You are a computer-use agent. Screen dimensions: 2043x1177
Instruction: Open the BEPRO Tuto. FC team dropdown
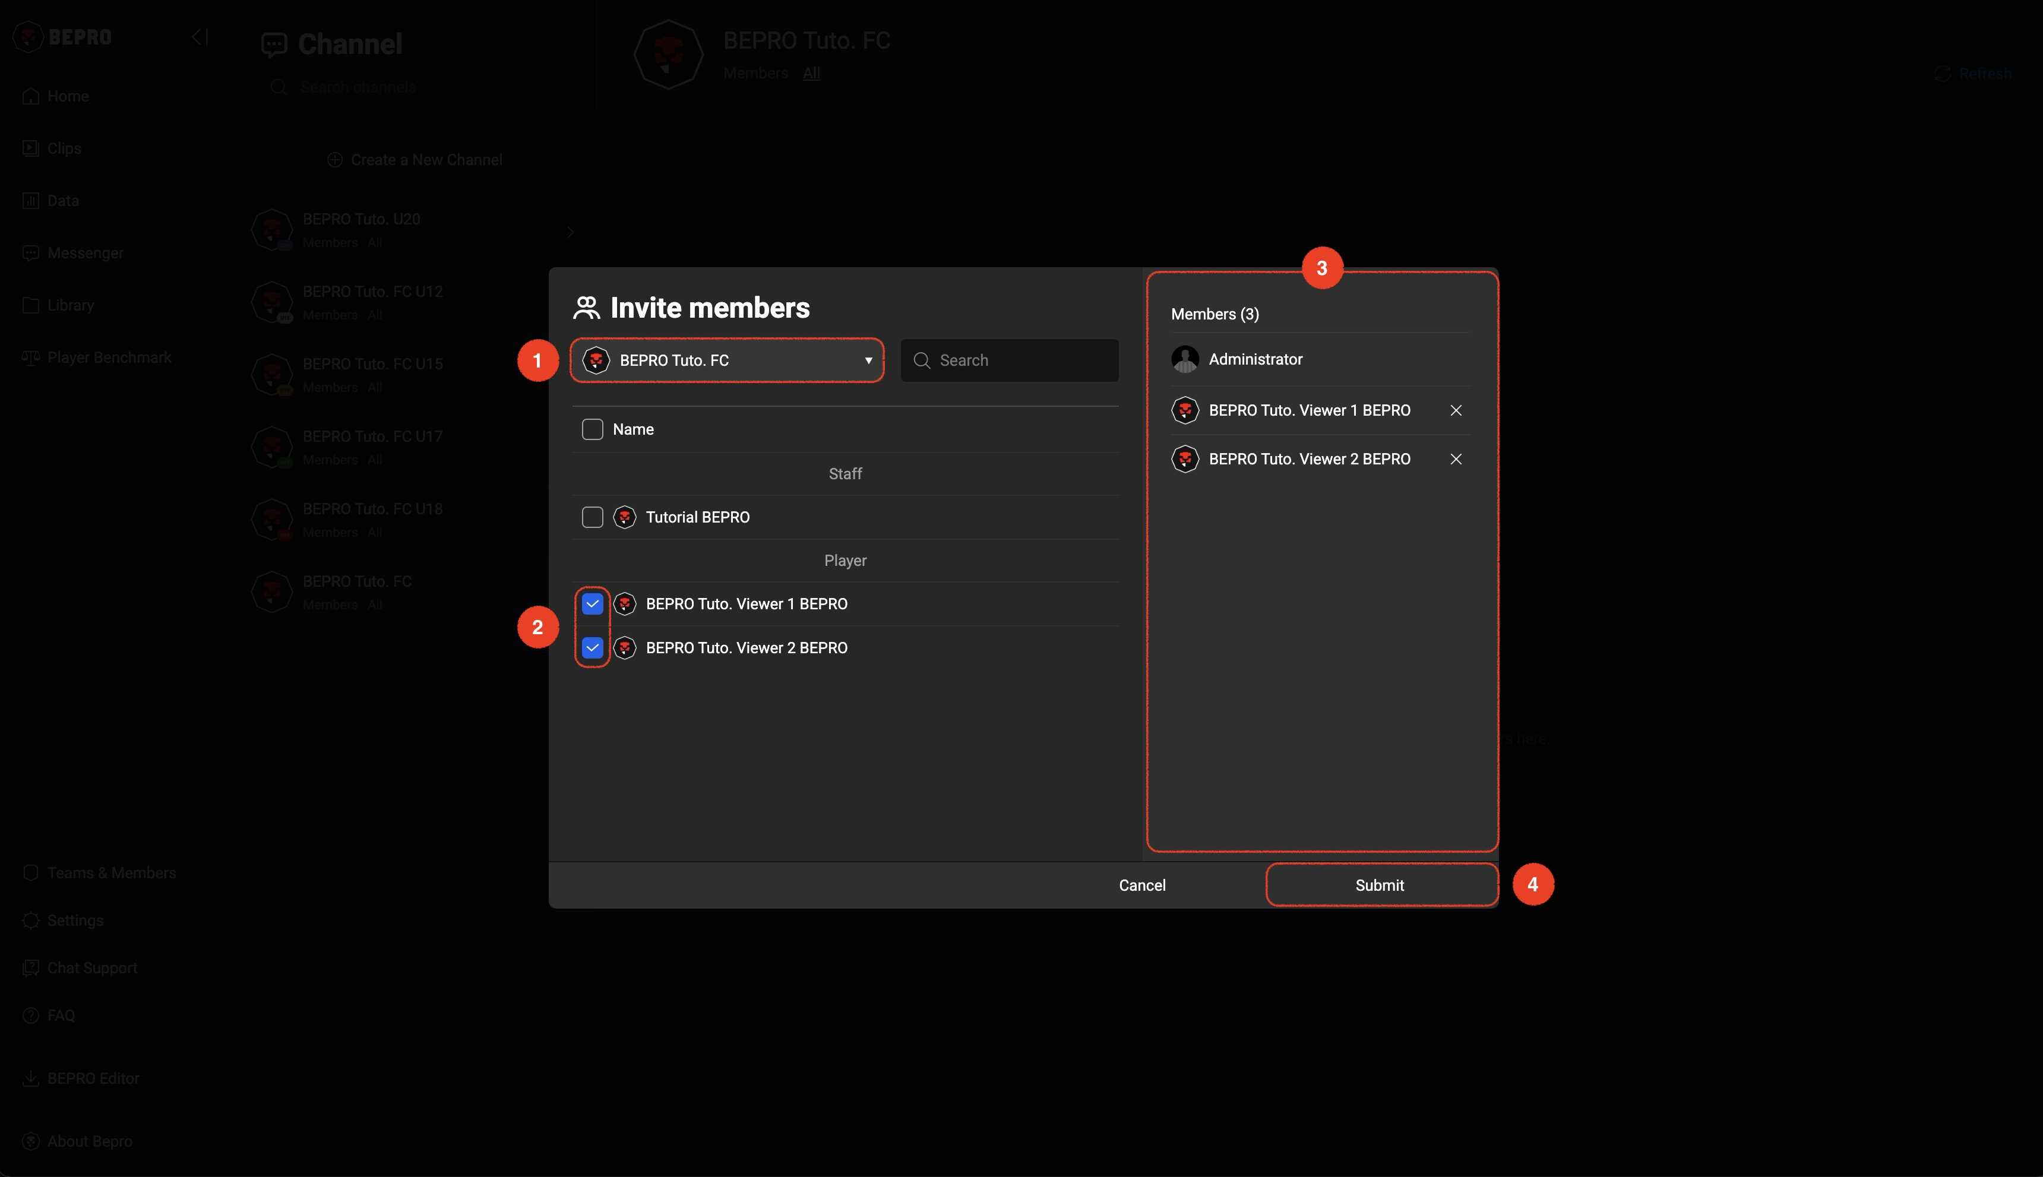(x=726, y=360)
